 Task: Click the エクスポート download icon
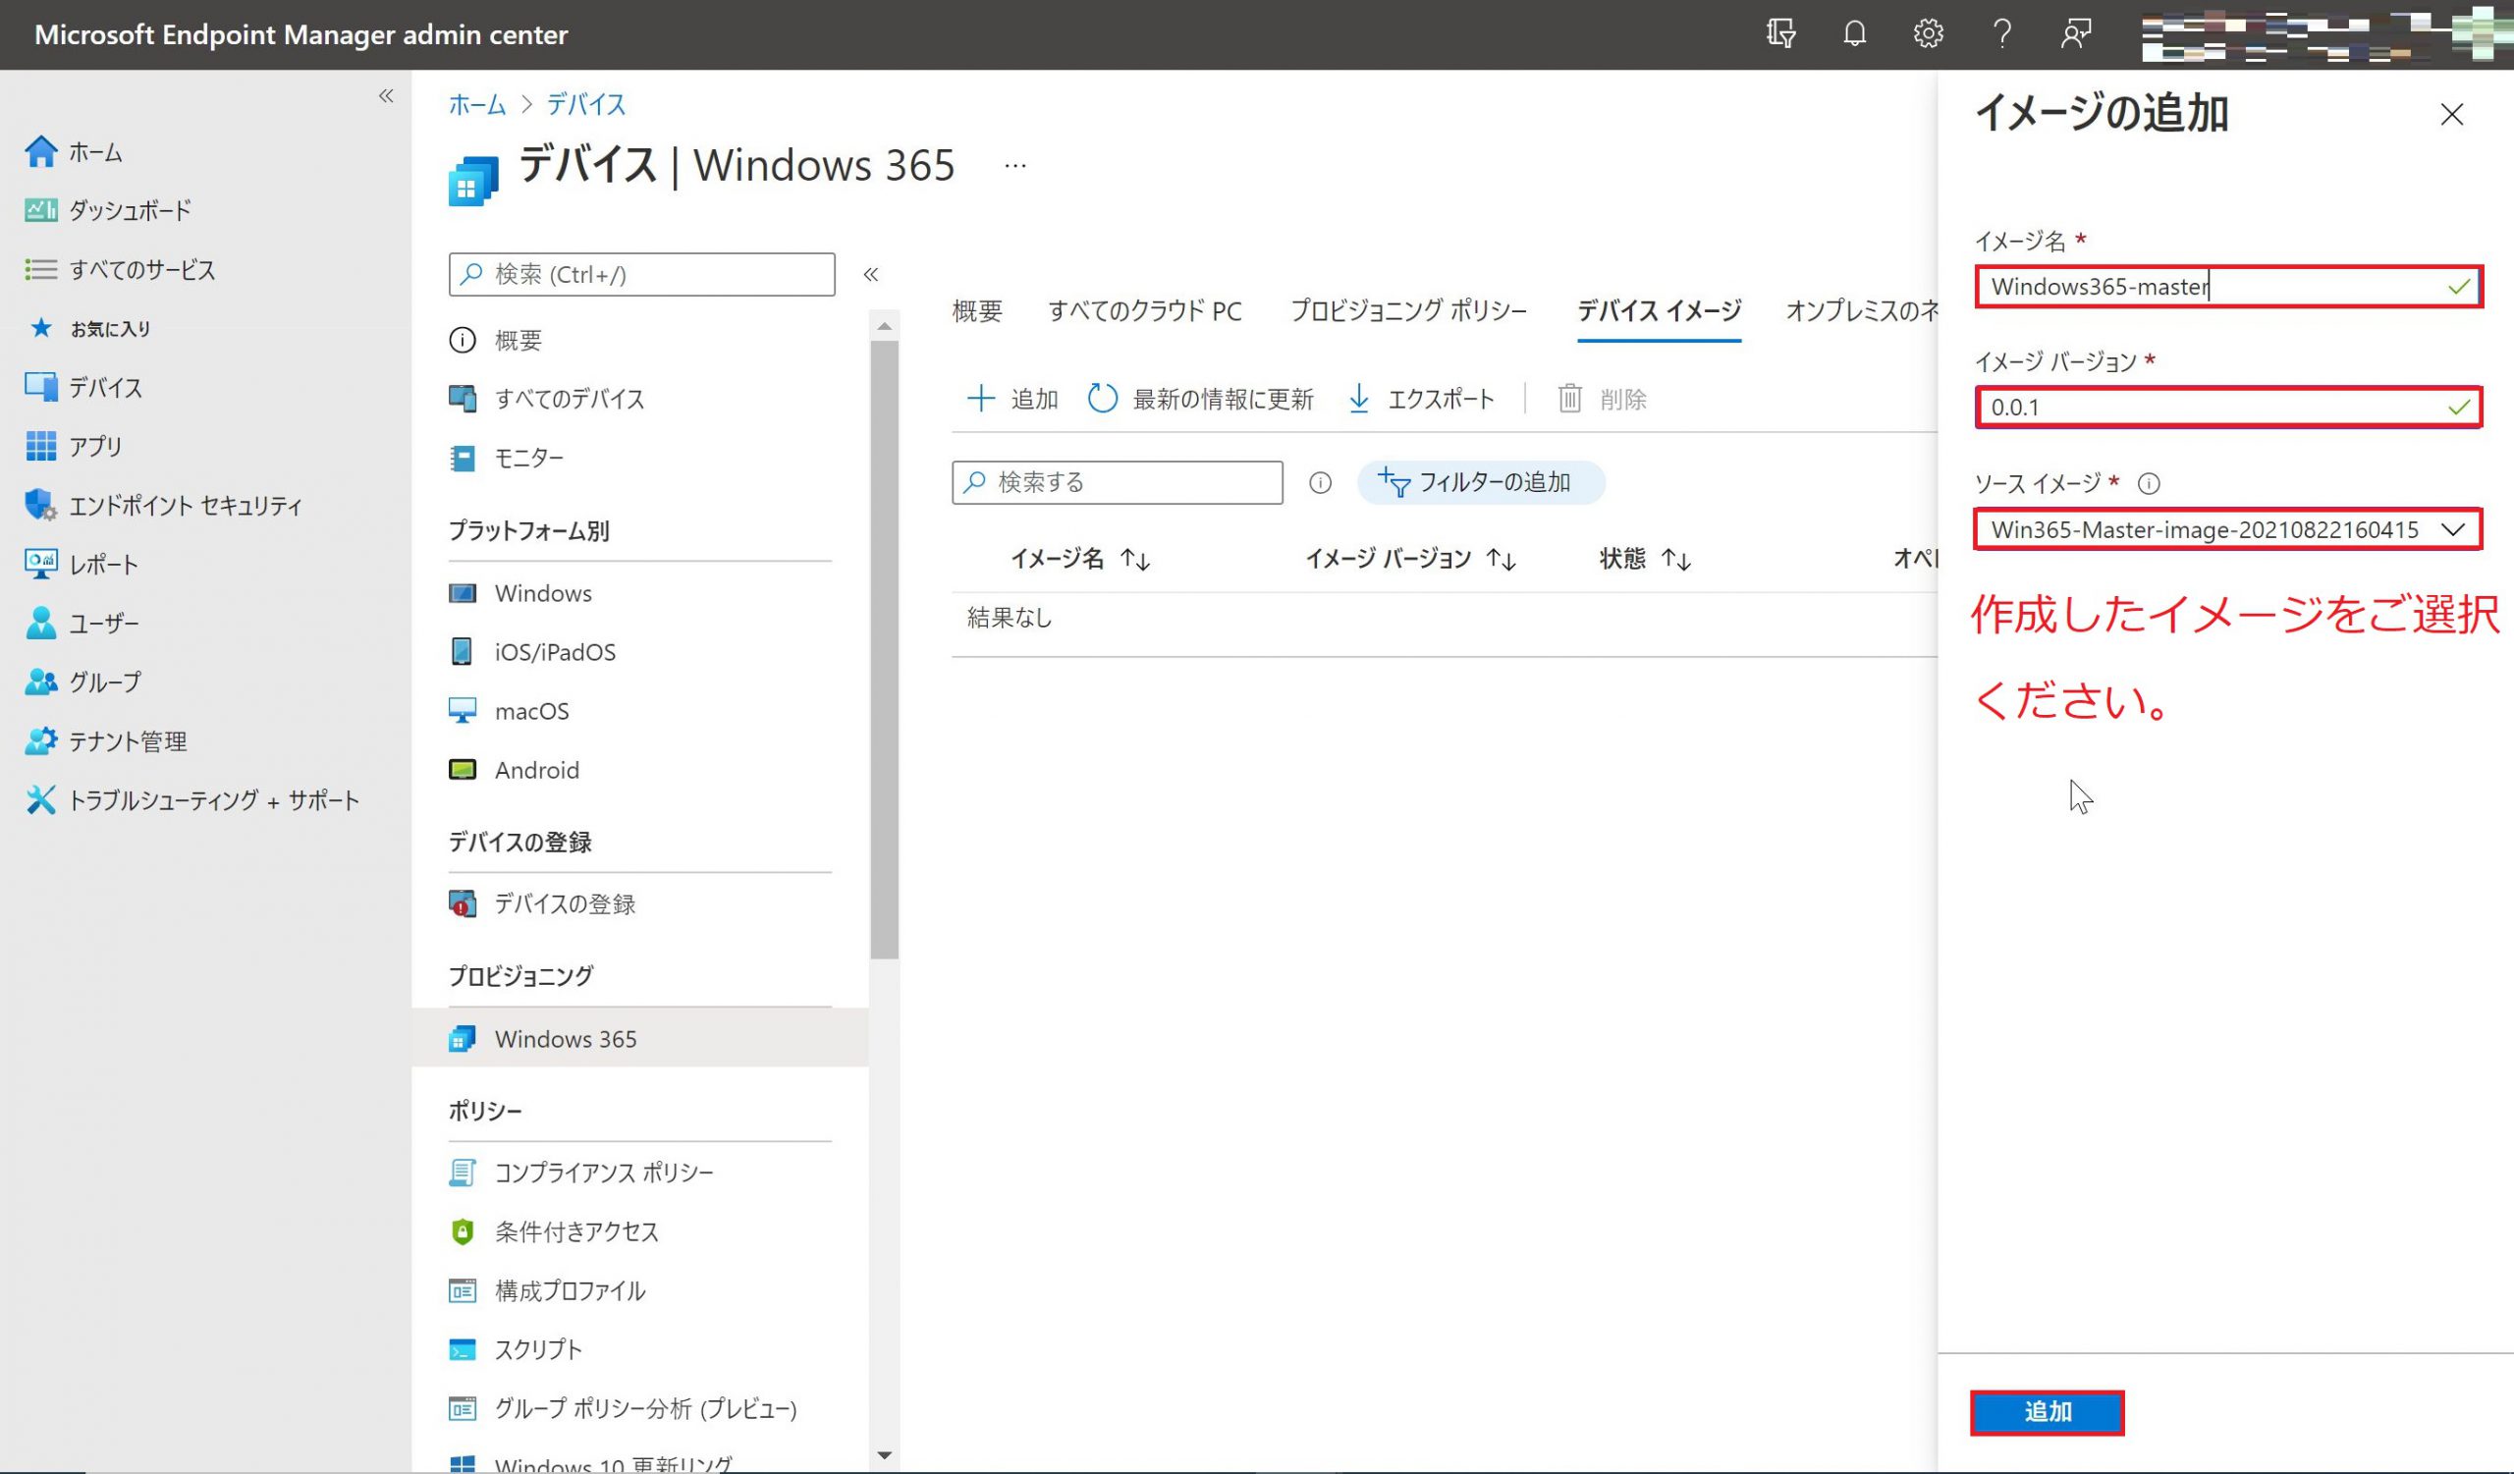[1359, 399]
